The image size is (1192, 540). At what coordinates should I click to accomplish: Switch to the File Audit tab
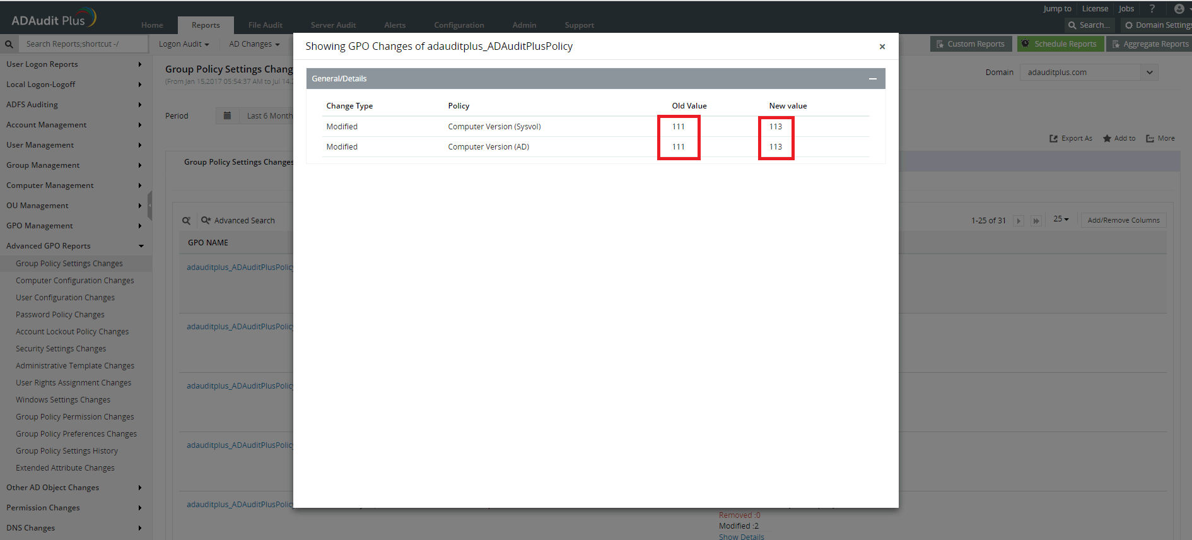(x=266, y=25)
